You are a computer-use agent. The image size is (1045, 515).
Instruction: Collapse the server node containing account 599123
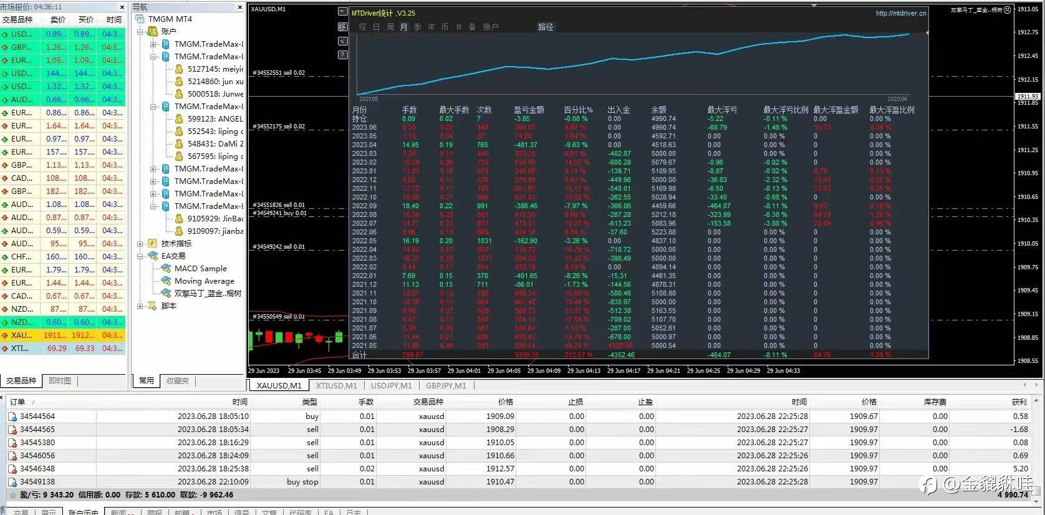tap(153, 106)
